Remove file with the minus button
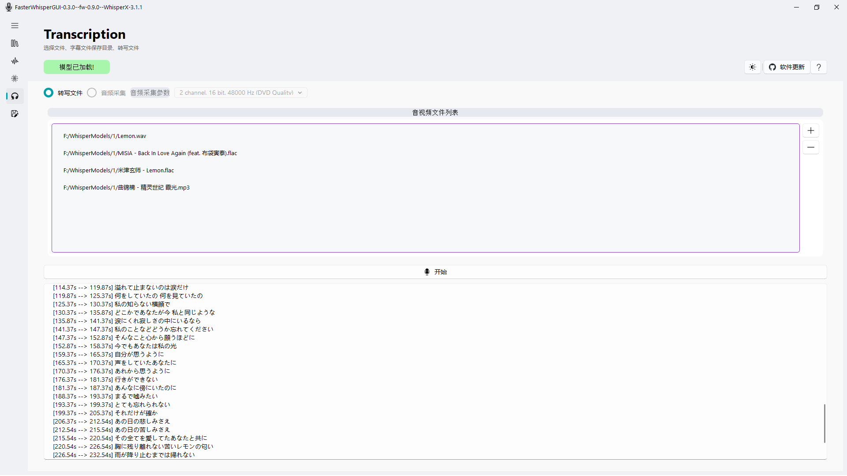This screenshot has width=847, height=476. [811, 147]
